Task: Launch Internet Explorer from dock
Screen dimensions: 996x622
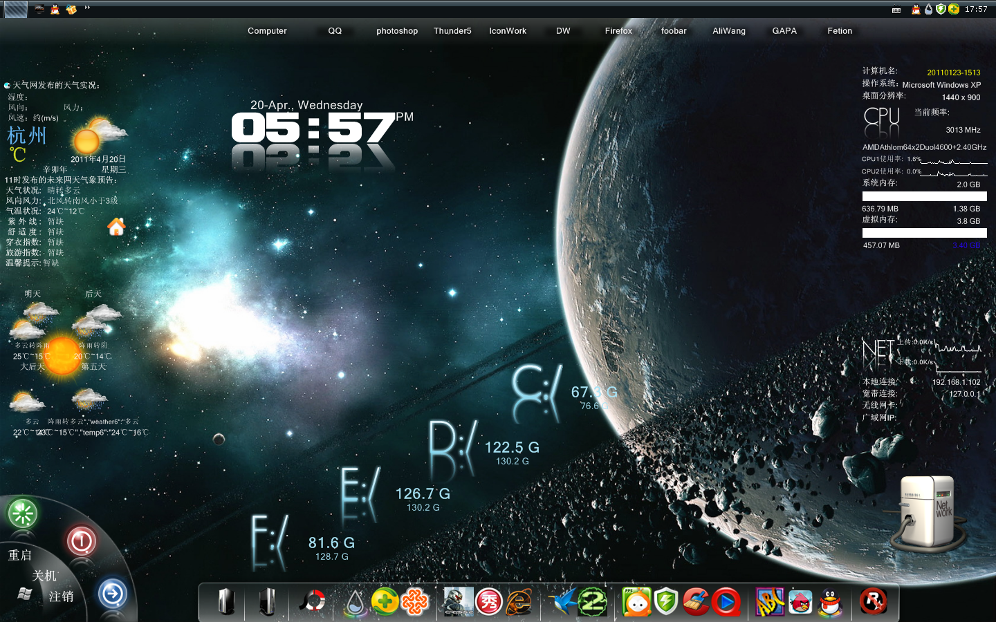Action: pos(519,603)
